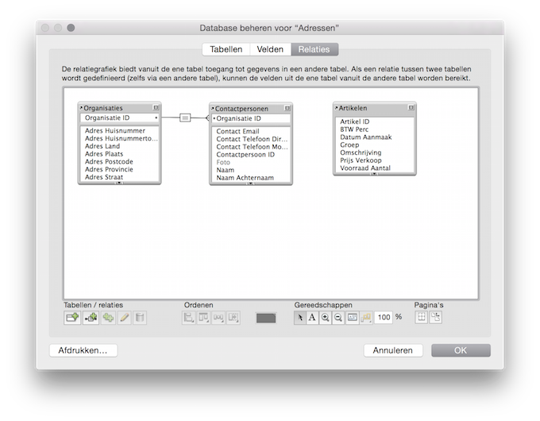This screenshot has width=540, height=421.
Task: Click the Annuleren button
Action: [393, 350]
